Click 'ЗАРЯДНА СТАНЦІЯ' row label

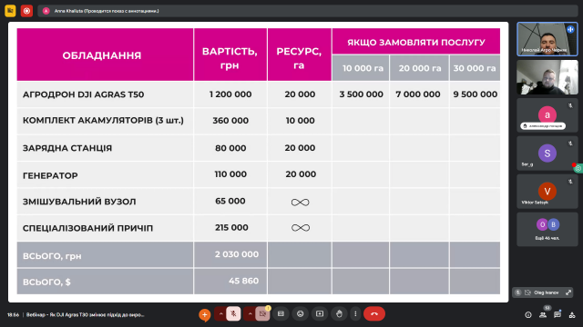click(67, 148)
